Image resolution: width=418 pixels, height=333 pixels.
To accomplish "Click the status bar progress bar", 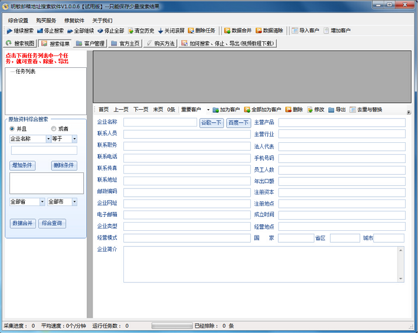I will click(172, 325).
